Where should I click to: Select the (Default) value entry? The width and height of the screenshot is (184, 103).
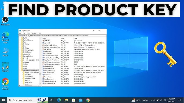(47, 41)
